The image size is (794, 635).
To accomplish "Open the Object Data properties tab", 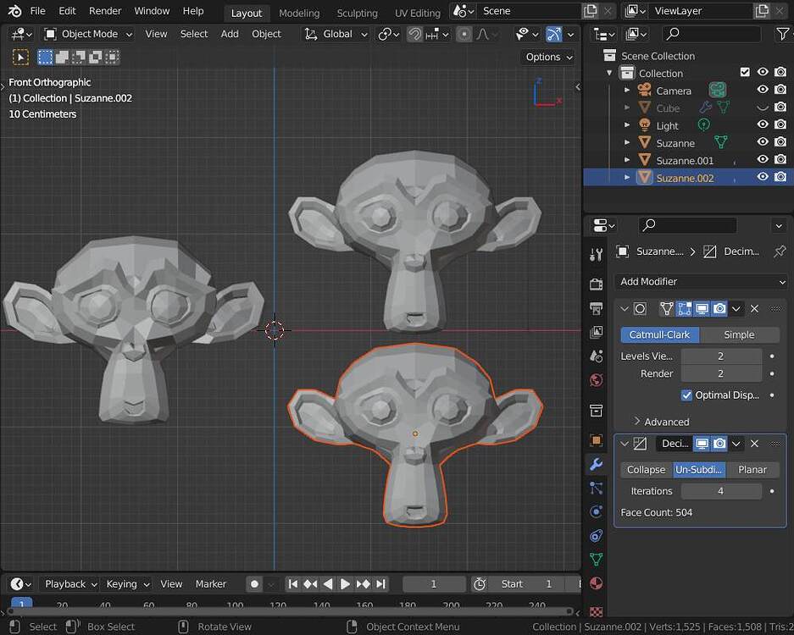I will click(x=596, y=559).
